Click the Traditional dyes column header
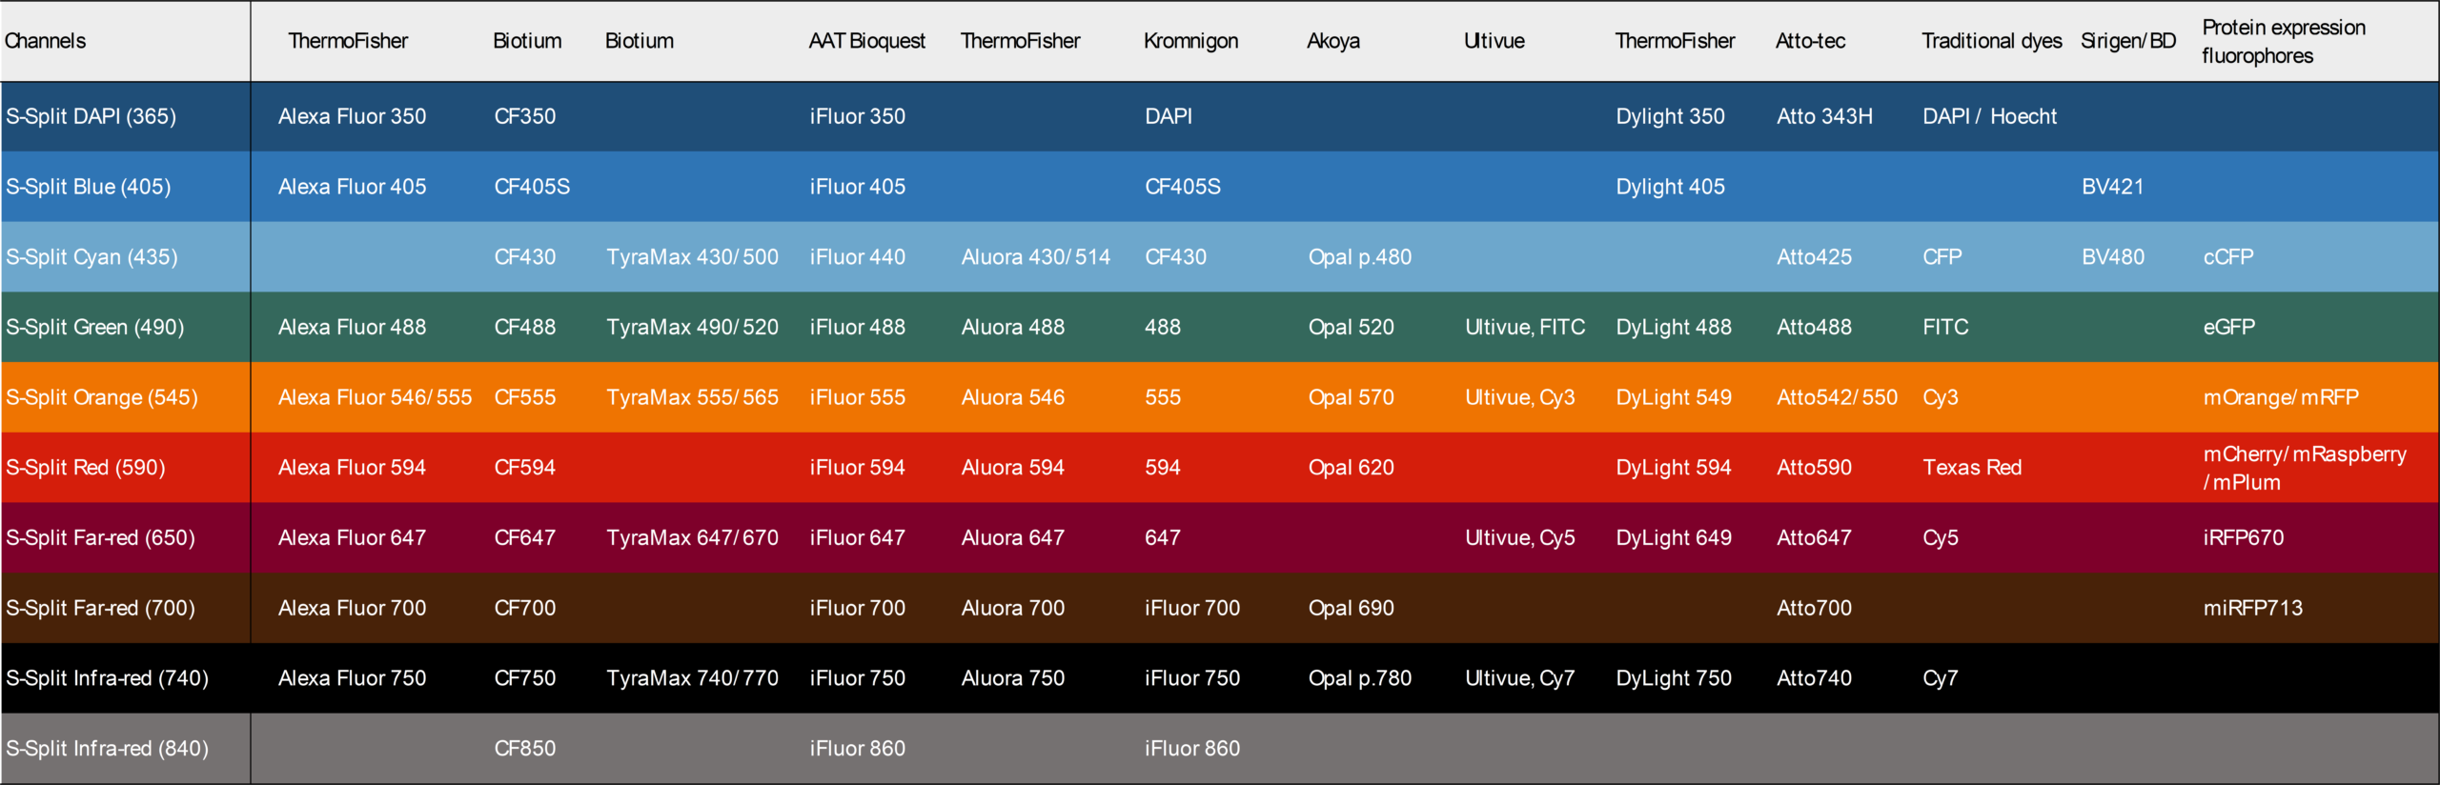This screenshot has height=785, width=2440. pos(1991,41)
